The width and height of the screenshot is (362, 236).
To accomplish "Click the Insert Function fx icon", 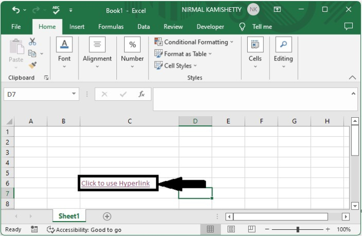I will point(141,94).
